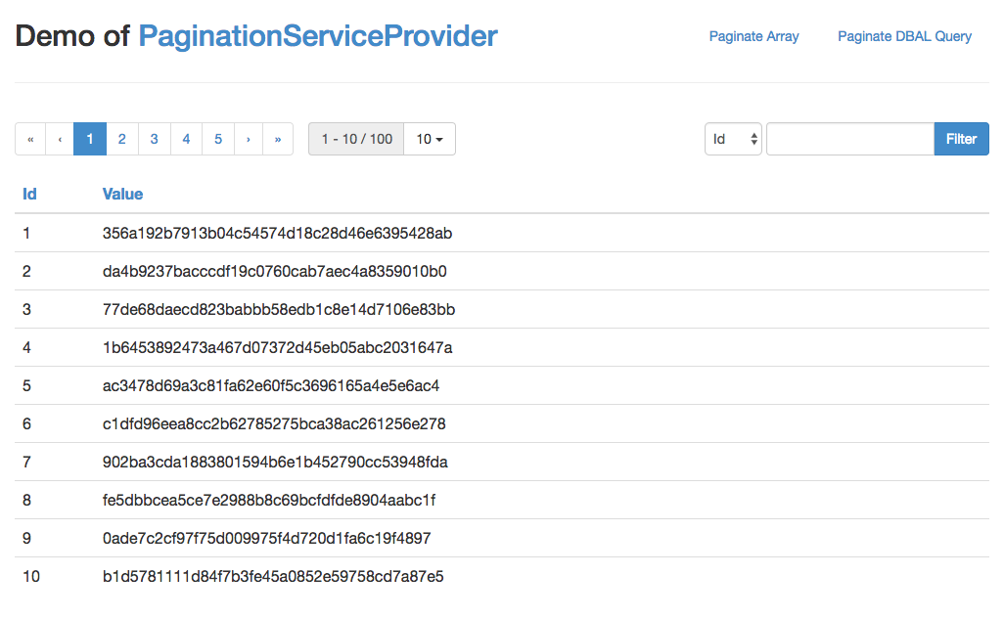Open page 5 of results
This screenshot has width=1004, height=620.
point(218,139)
